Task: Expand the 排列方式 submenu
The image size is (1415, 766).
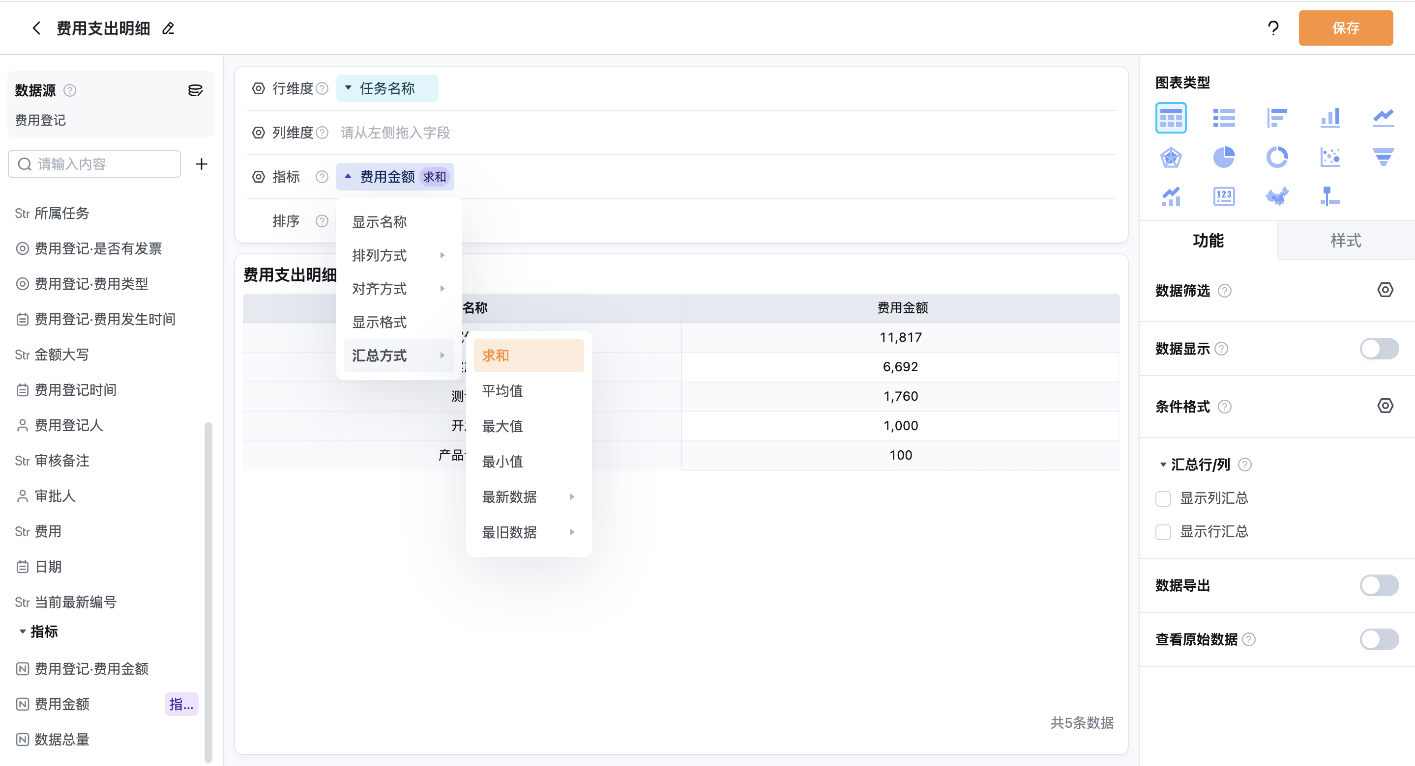Action: (x=399, y=255)
